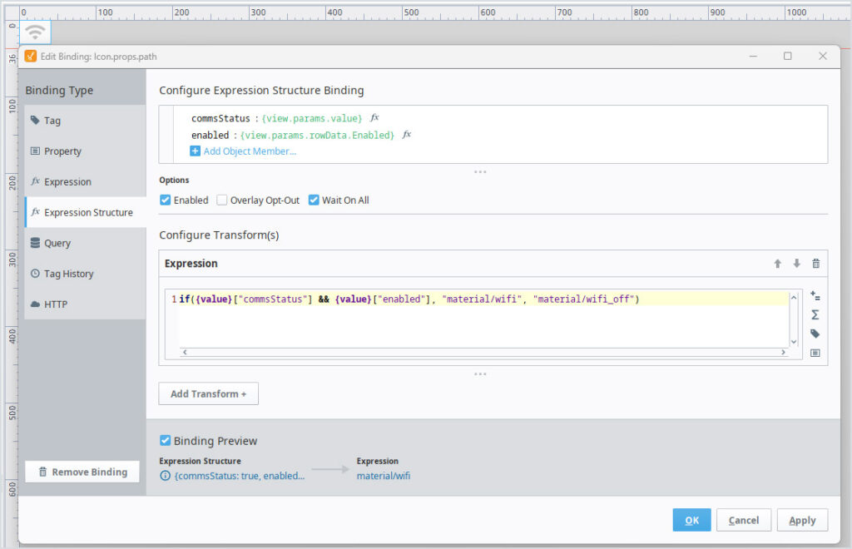Toggle the Wait On All checkbox
852x549 pixels.
coord(314,200)
